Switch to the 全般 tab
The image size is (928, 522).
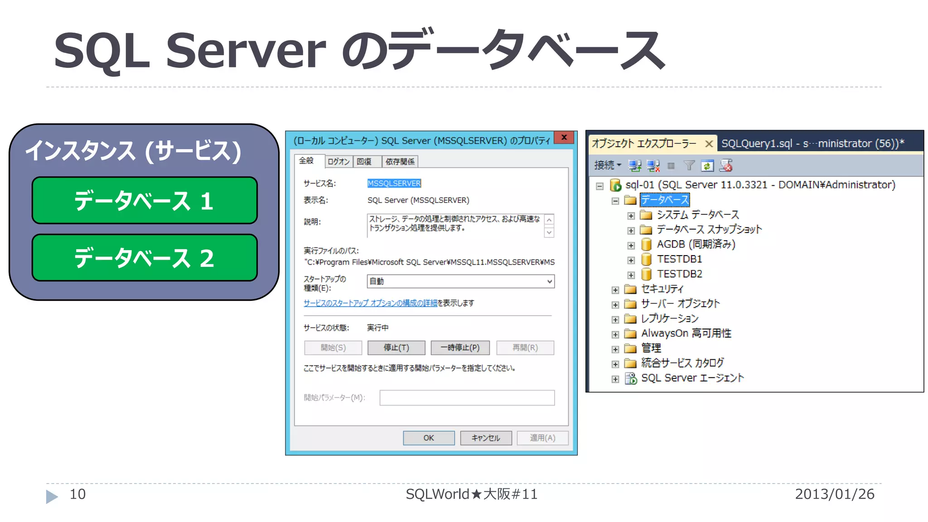coord(309,161)
